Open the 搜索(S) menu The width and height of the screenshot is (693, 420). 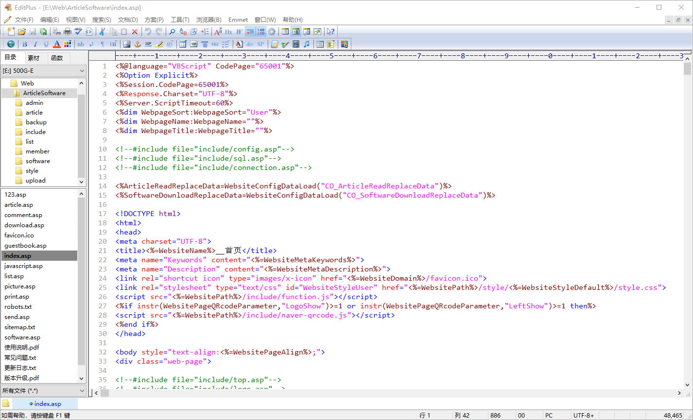pyautogui.click(x=102, y=20)
